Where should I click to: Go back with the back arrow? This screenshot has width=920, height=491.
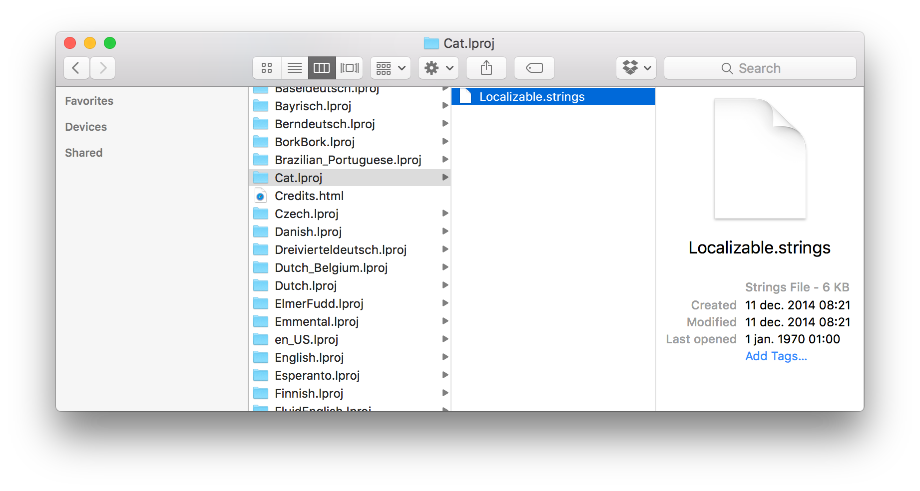pyautogui.click(x=76, y=68)
